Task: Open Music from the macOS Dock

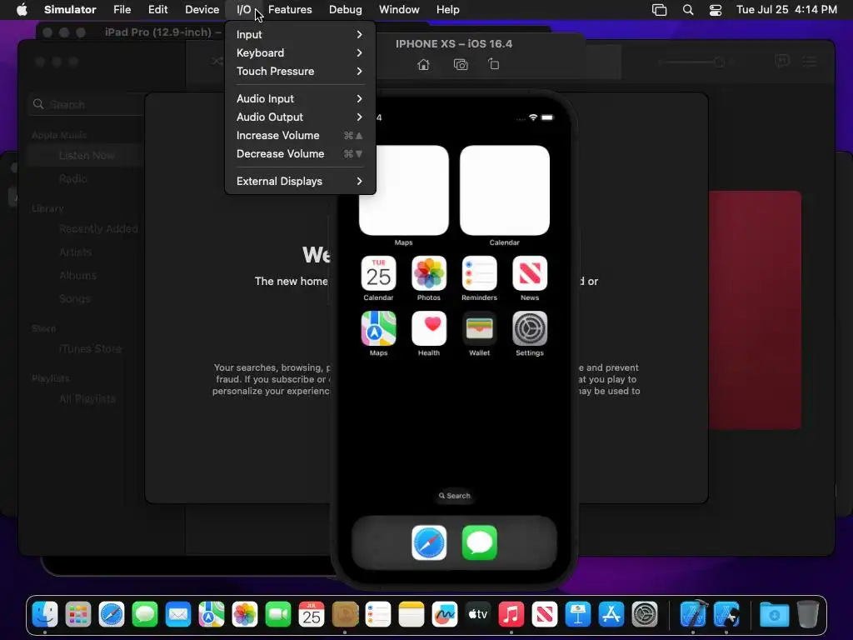Action: 511,615
